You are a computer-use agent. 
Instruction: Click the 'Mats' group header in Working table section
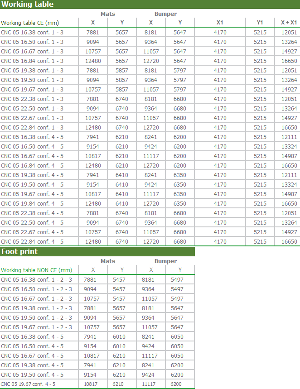coord(108,14)
